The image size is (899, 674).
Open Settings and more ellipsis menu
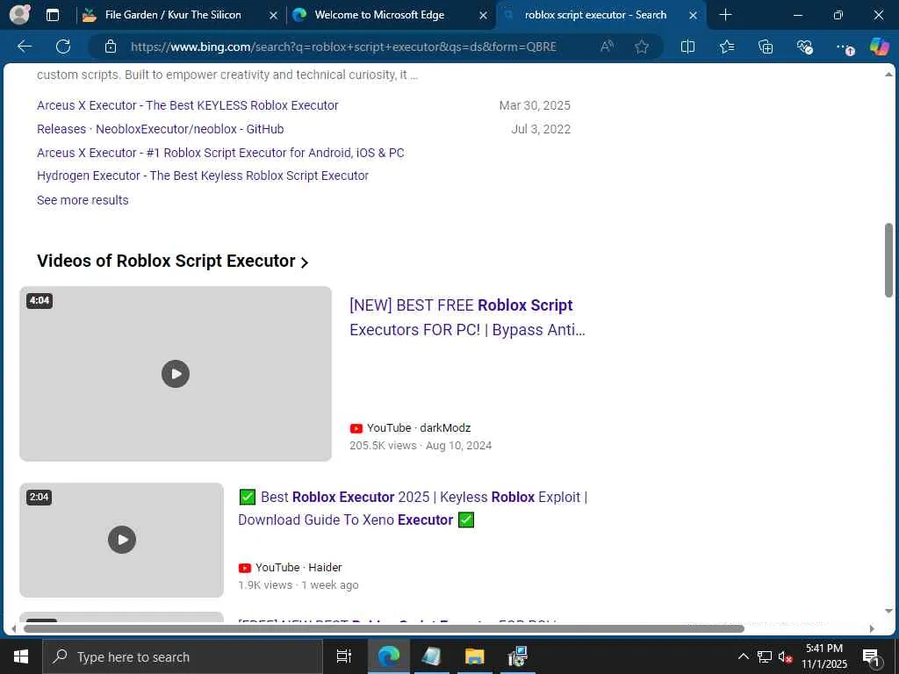844,47
